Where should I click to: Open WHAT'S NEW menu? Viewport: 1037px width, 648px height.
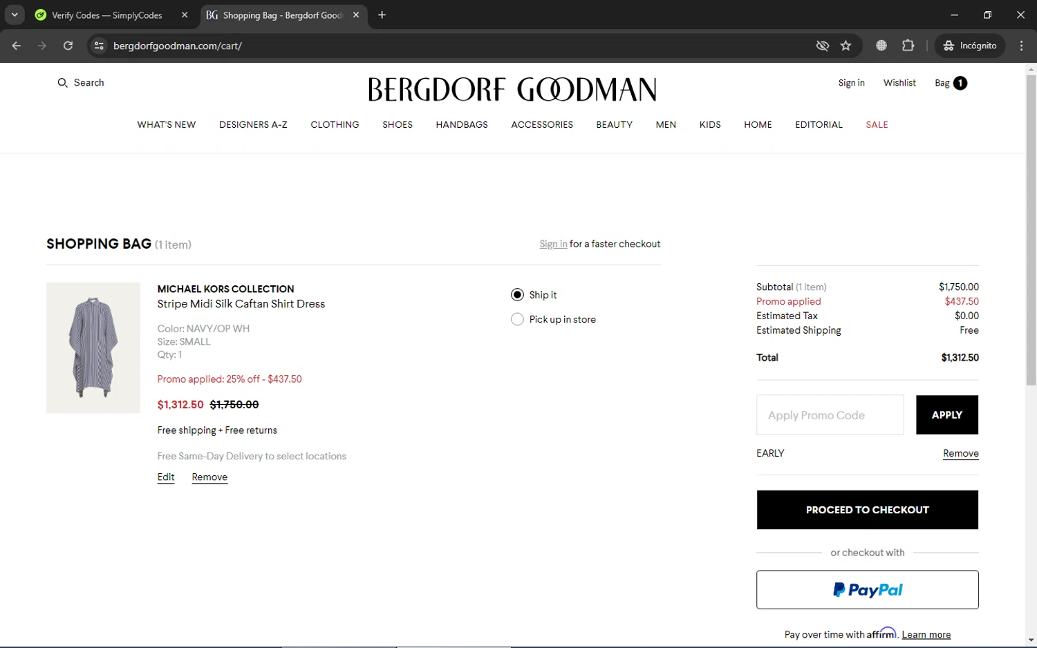tap(167, 125)
